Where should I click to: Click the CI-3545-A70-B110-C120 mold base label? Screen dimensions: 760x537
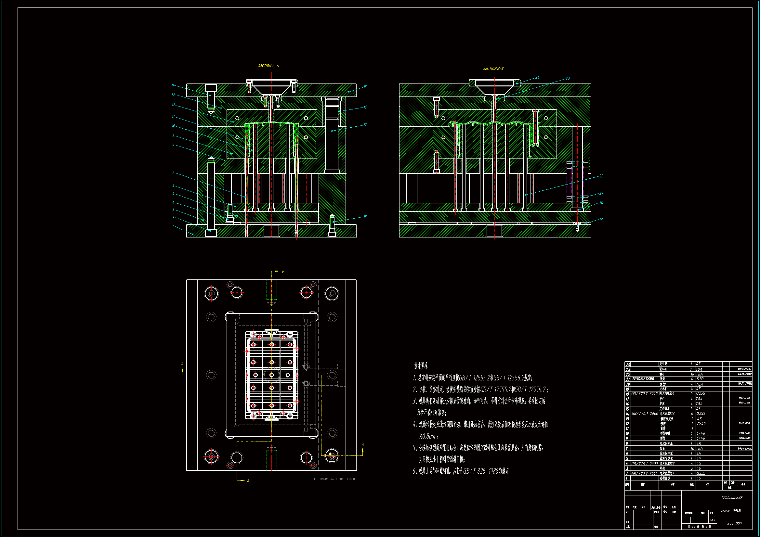[334, 479]
